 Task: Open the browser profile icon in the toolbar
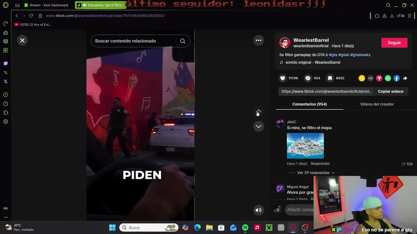384,16
